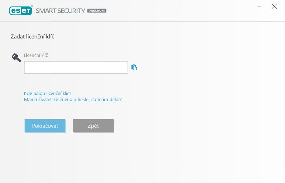The height and width of the screenshot is (183, 285).
Task: Continue activation via blue Pokračovat button
Action: point(45,126)
